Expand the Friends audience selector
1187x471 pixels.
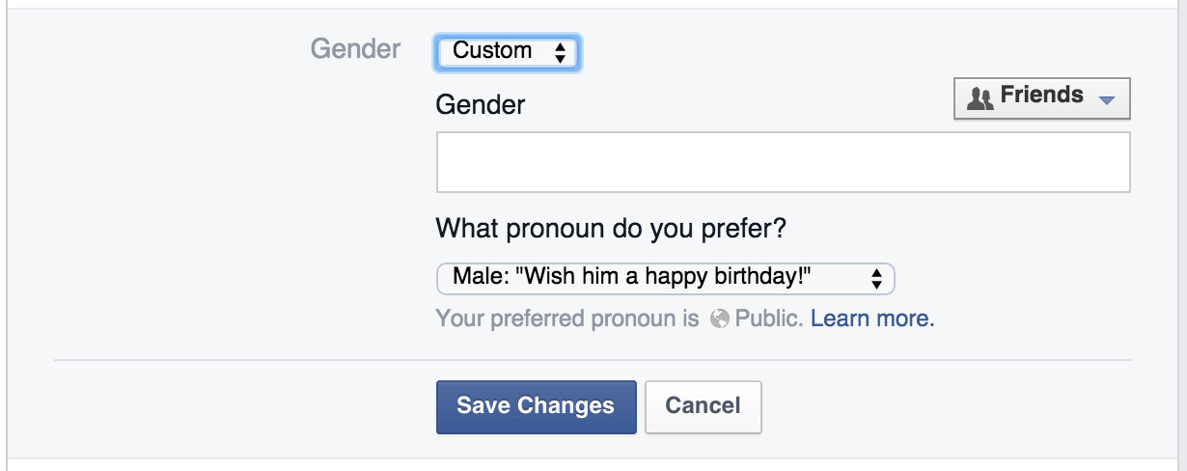(1041, 97)
